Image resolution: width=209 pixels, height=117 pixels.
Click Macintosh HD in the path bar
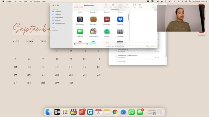(79, 44)
